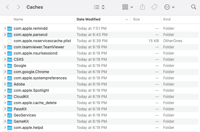Click the Tags toolbar icon
The width and height of the screenshot is (200, 132).
point(154,7)
